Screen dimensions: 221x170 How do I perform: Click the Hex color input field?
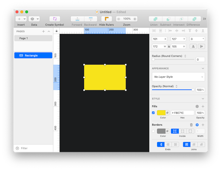click(x=182, y=113)
